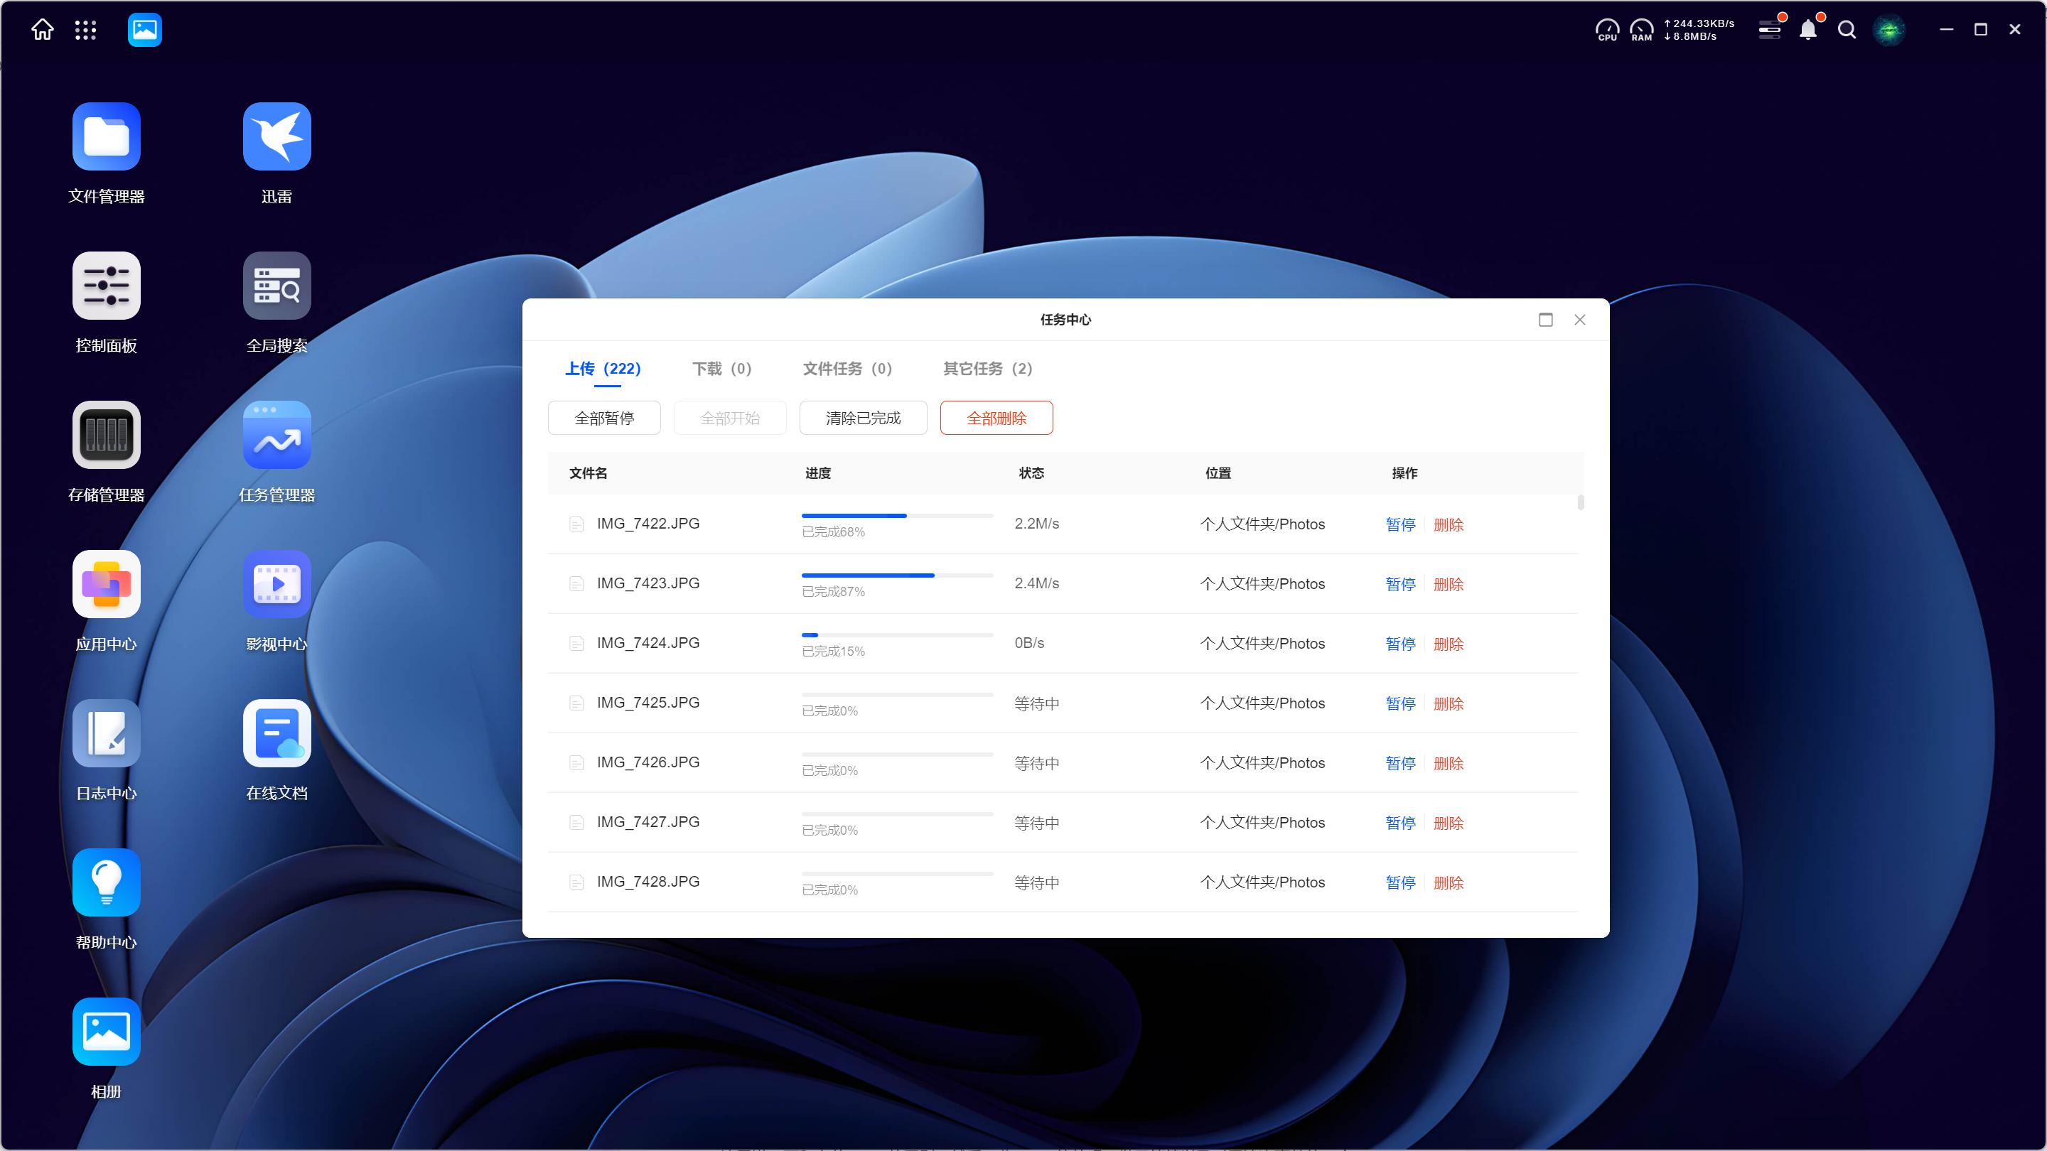The height and width of the screenshot is (1151, 2047).
Task: Go to desktop home via house icon
Action: coord(42,29)
